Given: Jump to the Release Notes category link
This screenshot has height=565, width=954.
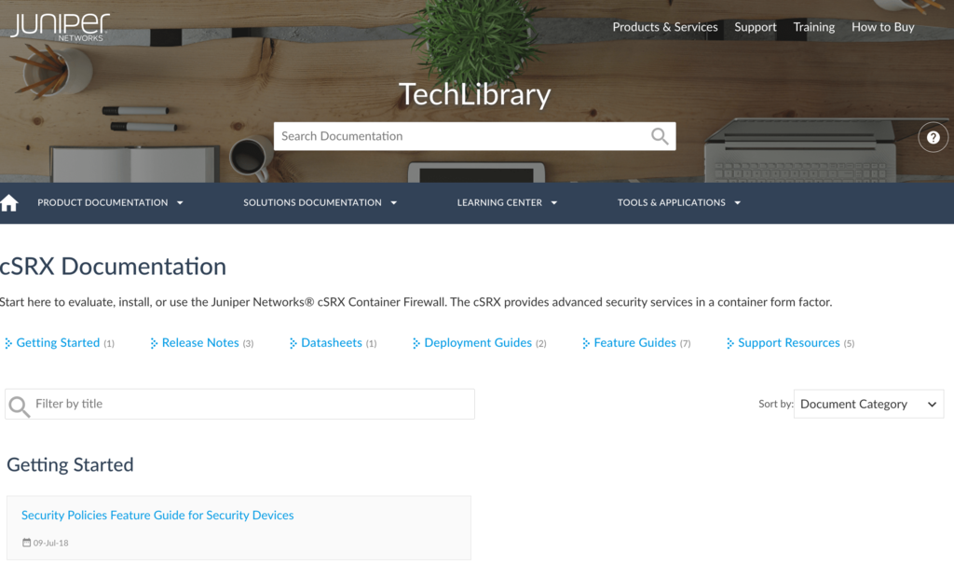Looking at the screenshot, I should click(x=200, y=343).
